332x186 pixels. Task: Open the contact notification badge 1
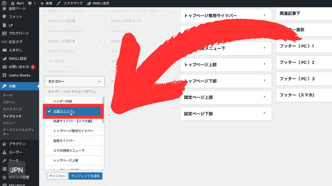point(33,67)
